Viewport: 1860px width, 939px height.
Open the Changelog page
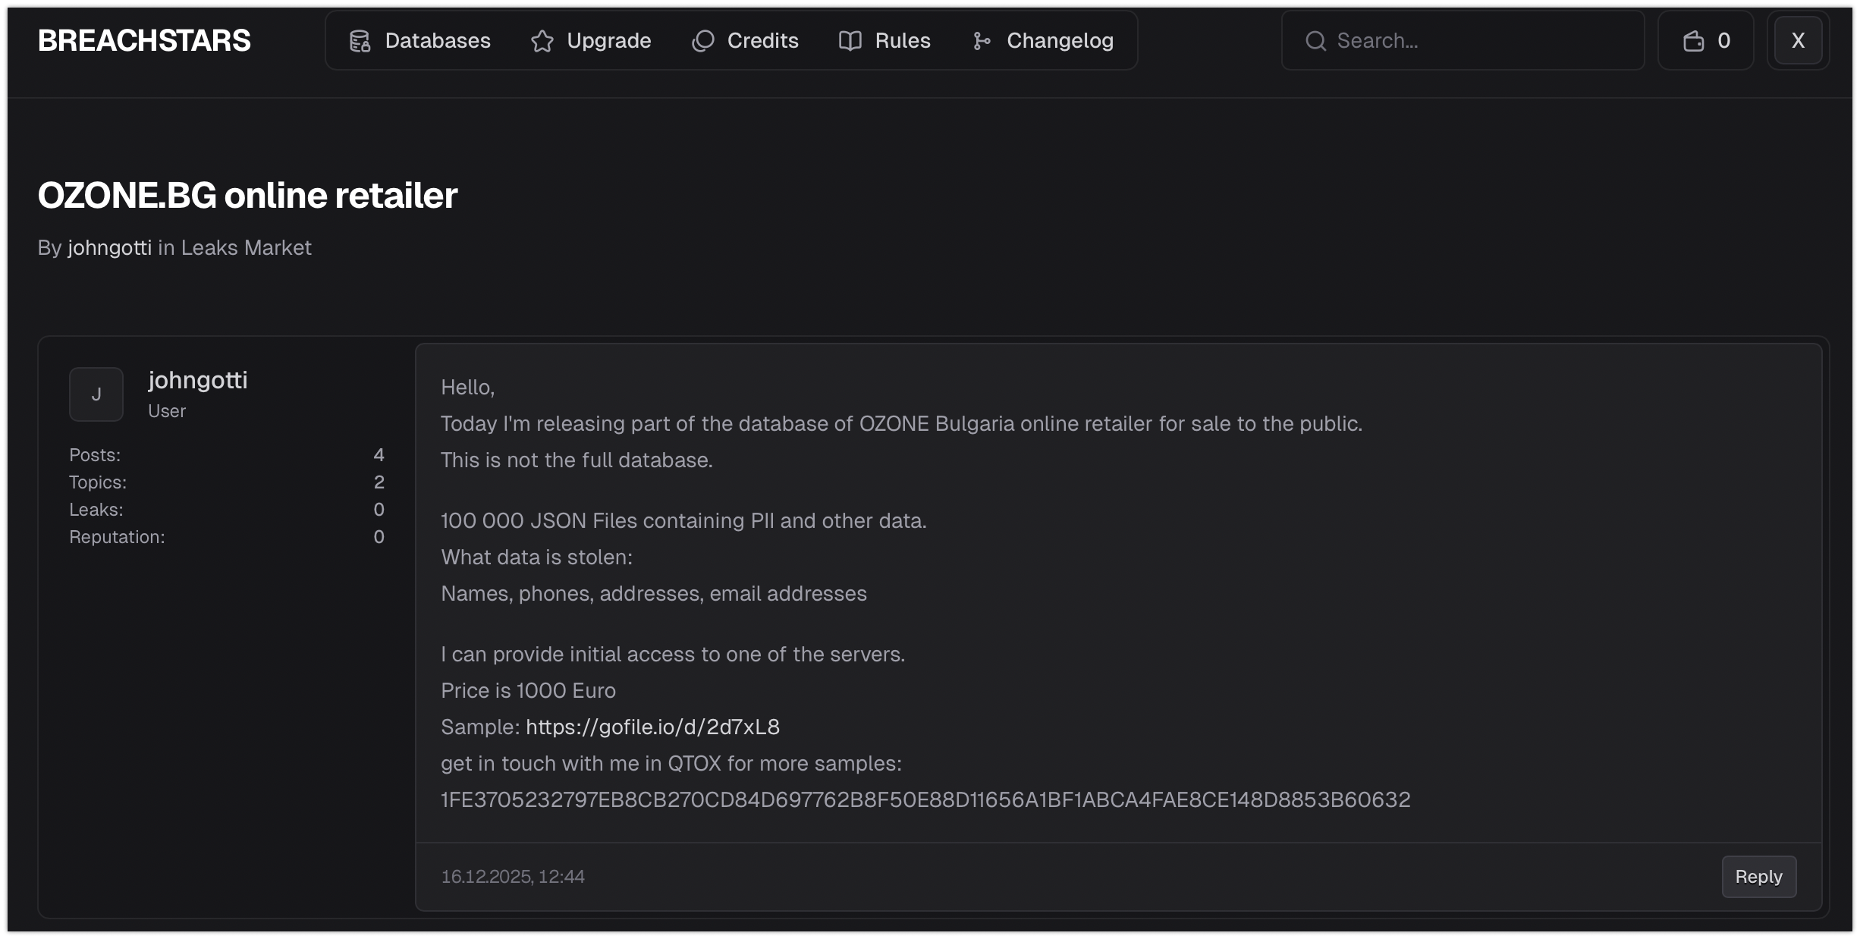(x=1043, y=41)
